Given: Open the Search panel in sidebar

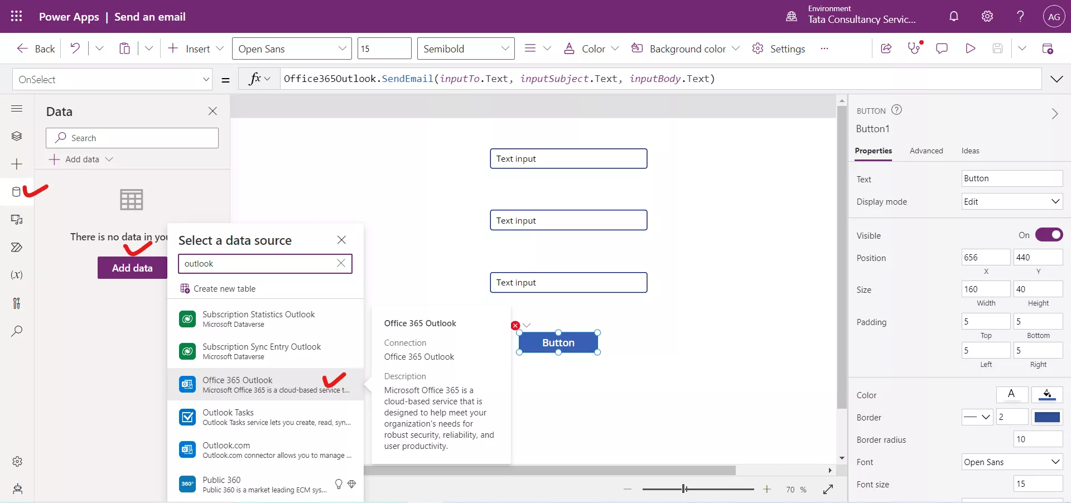Looking at the screenshot, I should (17, 331).
